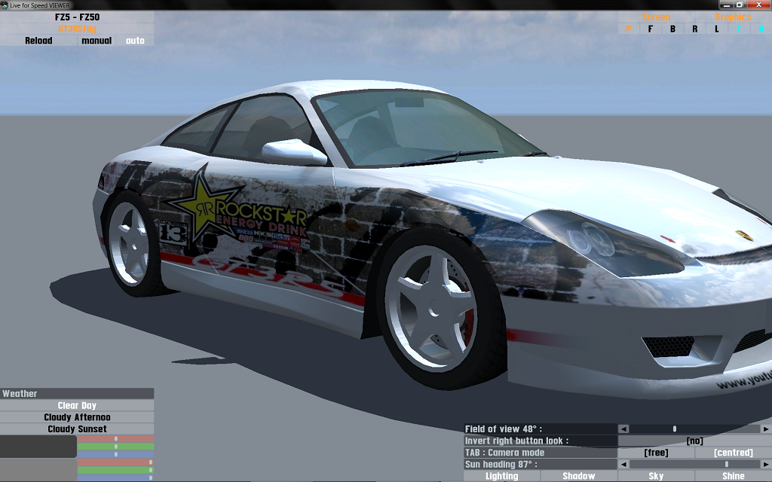Click the lower green color slider
772x482 pixels.
click(115, 470)
